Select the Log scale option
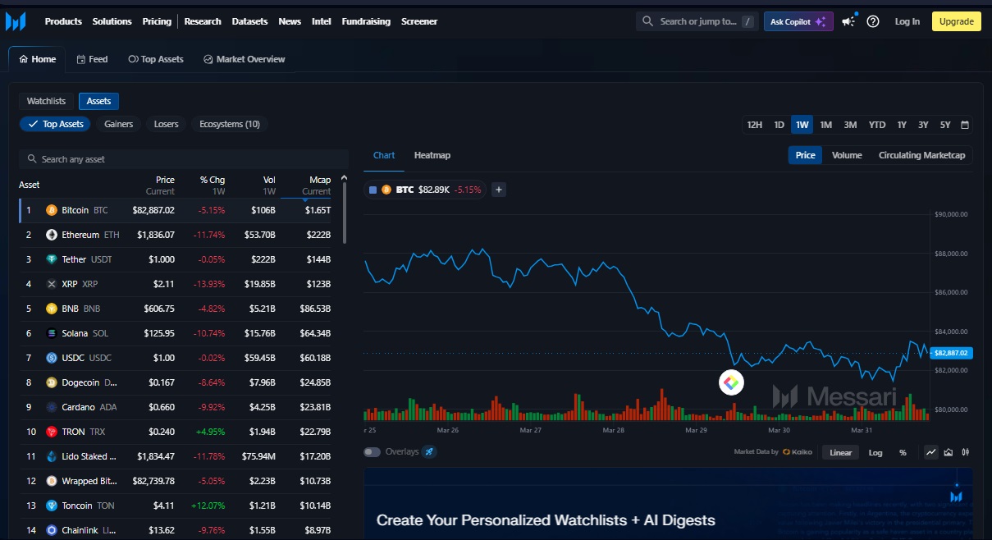The width and height of the screenshot is (992, 540). click(875, 452)
